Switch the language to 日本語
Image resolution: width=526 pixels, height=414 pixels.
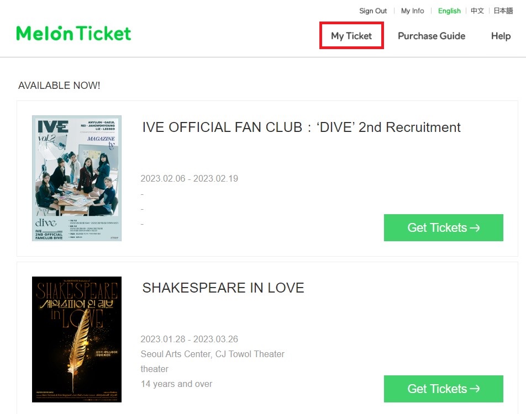pyautogui.click(x=503, y=11)
